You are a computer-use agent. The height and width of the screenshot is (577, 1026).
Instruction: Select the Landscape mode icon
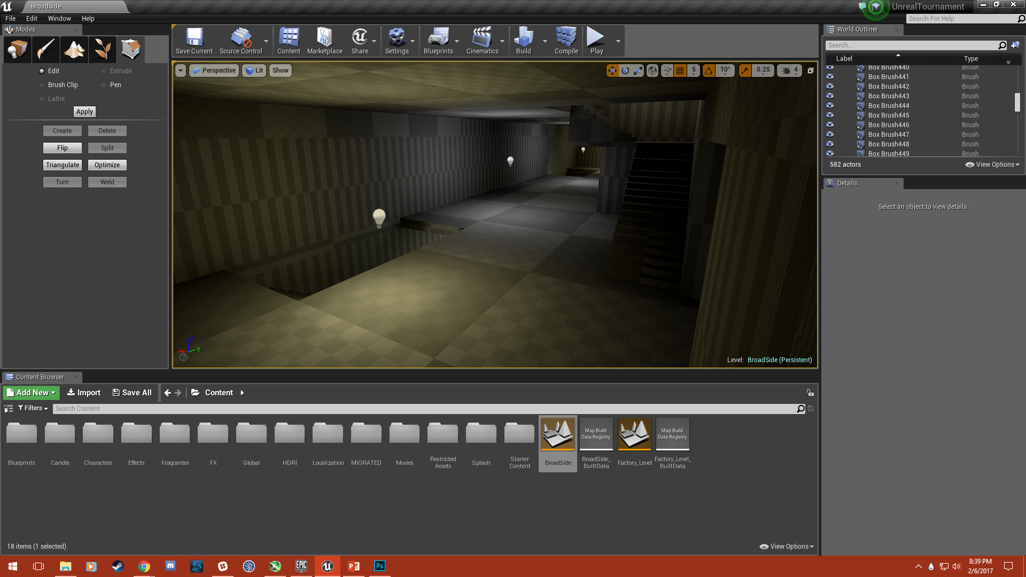pyautogui.click(x=74, y=49)
